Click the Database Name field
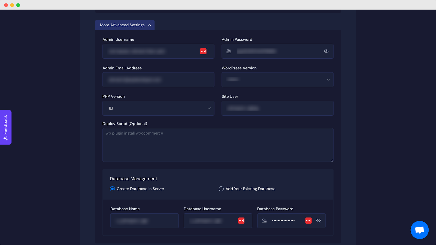The image size is (436, 245). click(x=144, y=221)
